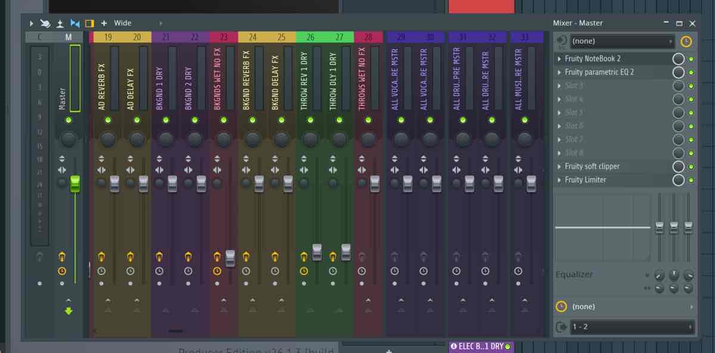Click latency clock icon on AD DELAY FX
This screenshot has height=353, width=715.
[x=130, y=271]
